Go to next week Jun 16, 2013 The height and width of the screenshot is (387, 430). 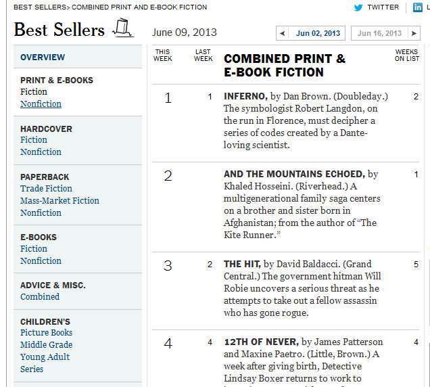(x=385, y=33)
